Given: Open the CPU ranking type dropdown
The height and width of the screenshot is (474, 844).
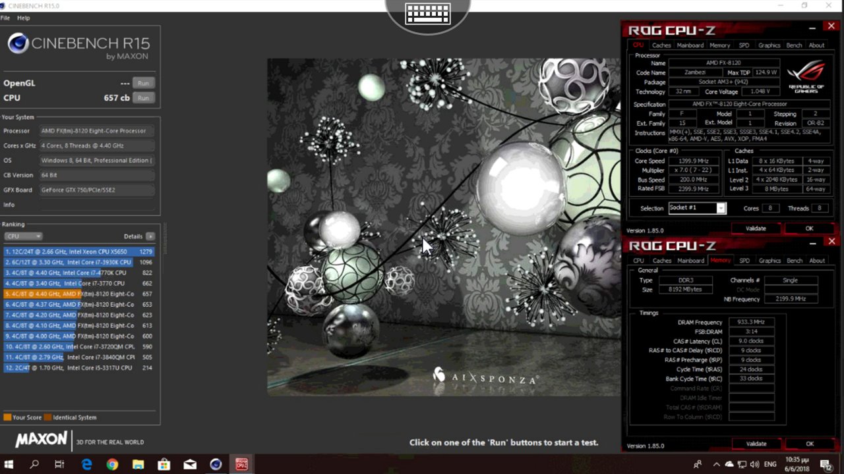Looking at the screenshot, I should point(23,236).
